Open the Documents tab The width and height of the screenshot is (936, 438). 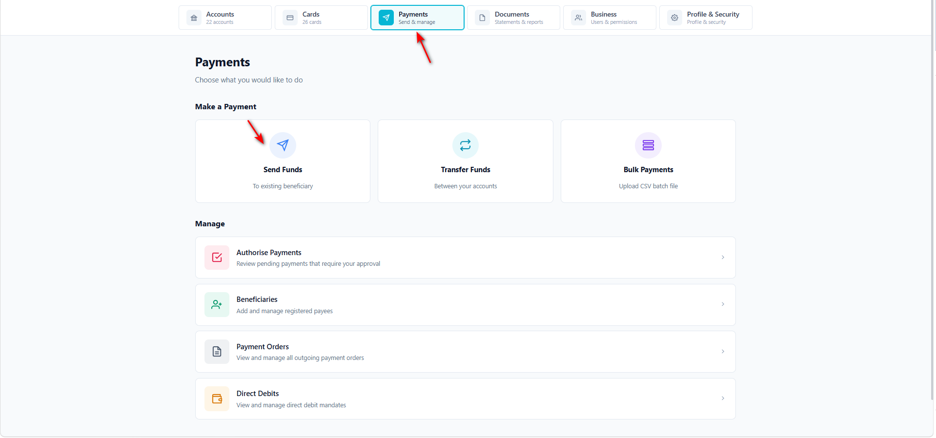pos(513,18)
